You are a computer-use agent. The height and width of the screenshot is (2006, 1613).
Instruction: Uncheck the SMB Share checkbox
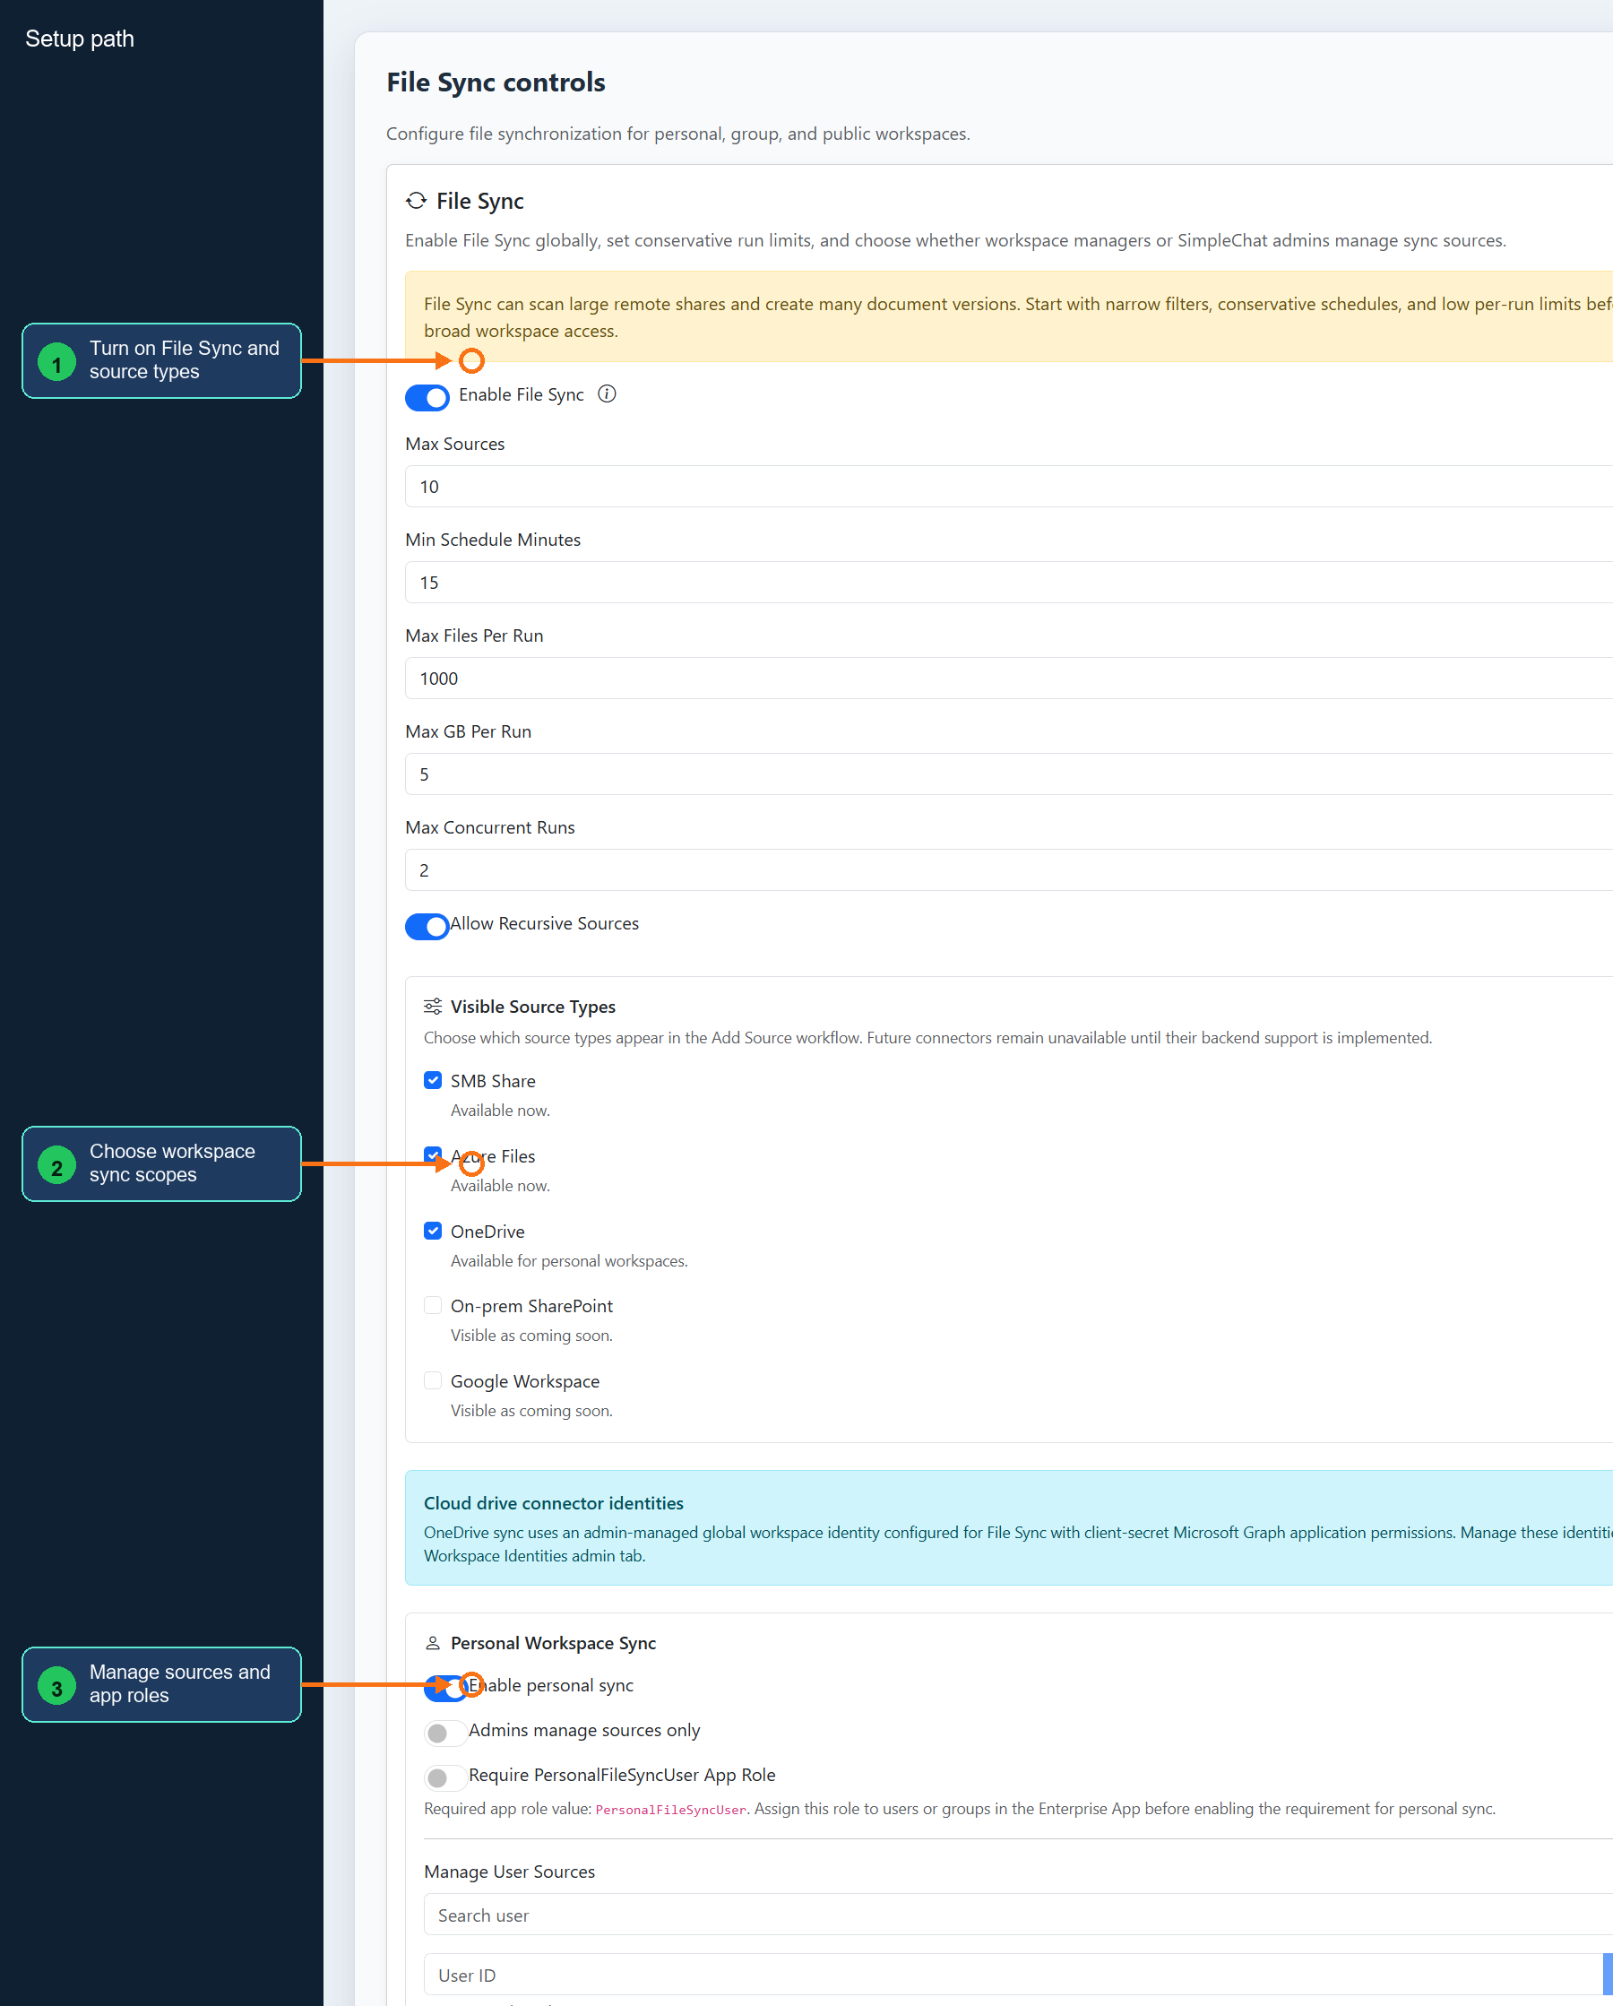(x=433, y=1080)
